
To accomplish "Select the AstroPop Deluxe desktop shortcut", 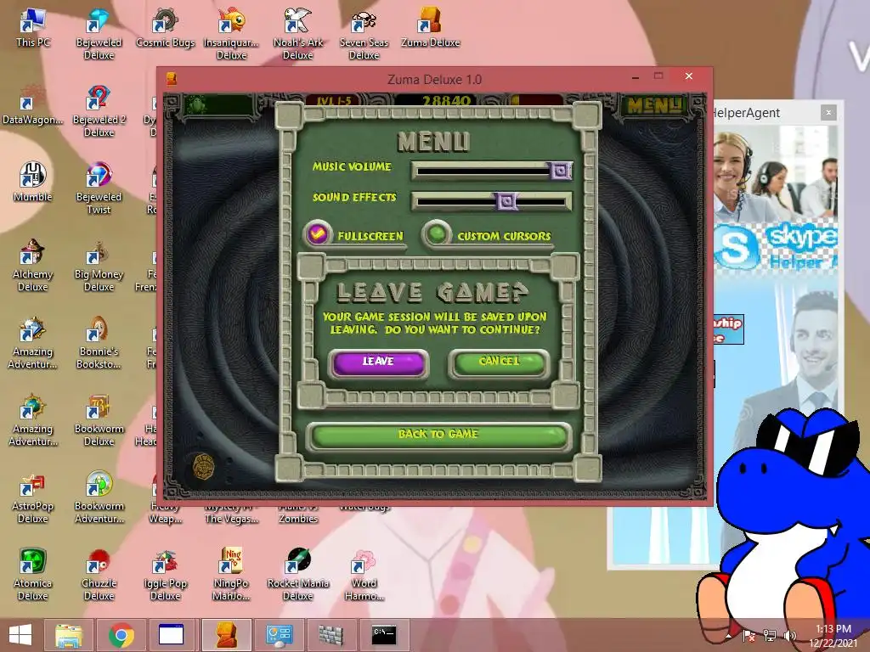I will coord(33,497).
